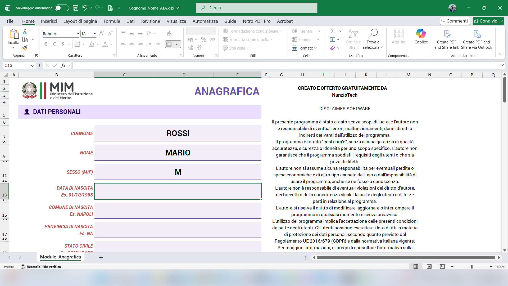
Task: Switch to Page Break Preview icon
Action: pos(442,267)
